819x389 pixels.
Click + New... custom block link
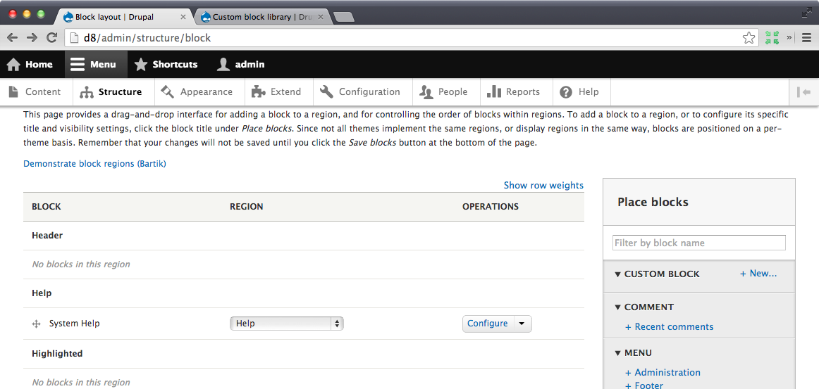[758, 273]
